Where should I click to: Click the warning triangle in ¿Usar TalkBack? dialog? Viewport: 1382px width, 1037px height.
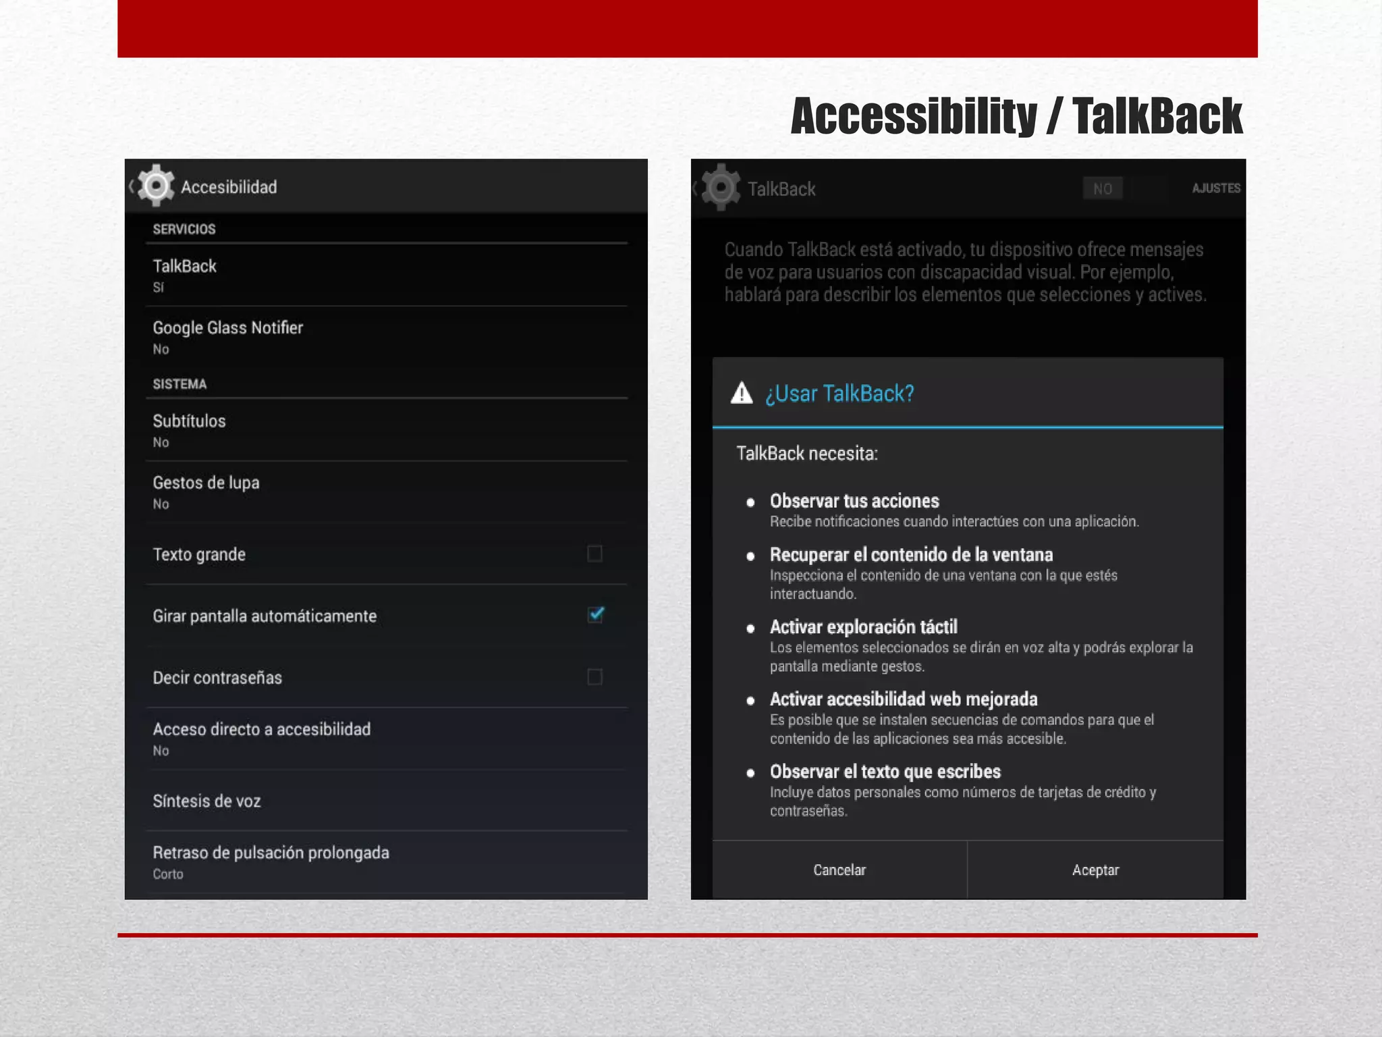point(742,393)
